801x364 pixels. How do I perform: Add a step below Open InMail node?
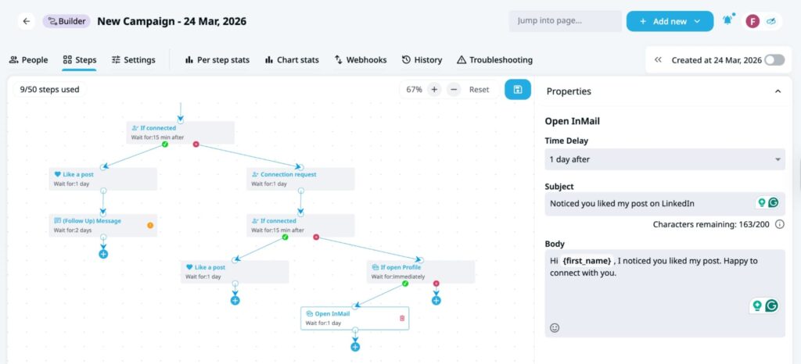pos(355,347)
